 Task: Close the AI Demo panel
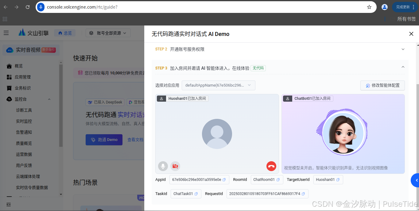click(411, 34)
